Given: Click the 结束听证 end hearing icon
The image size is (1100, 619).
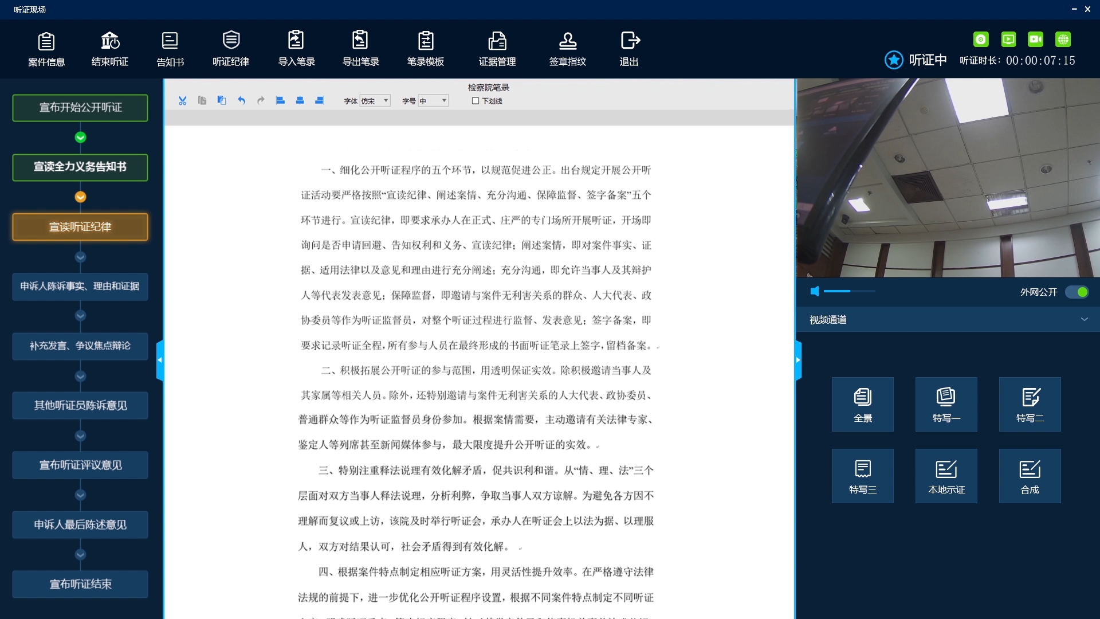Looking at the screenshot, I should tap(110, 49).
